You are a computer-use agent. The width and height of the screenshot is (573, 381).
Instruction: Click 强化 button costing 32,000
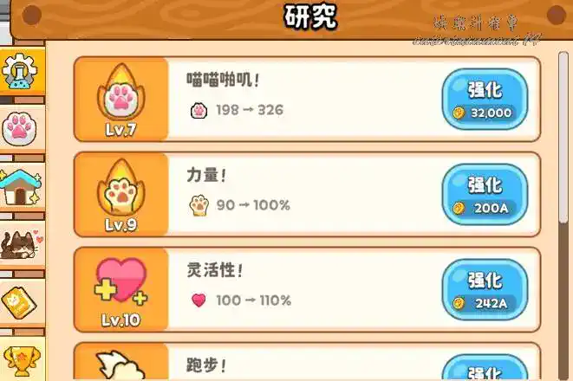click(x=485, y=100)
